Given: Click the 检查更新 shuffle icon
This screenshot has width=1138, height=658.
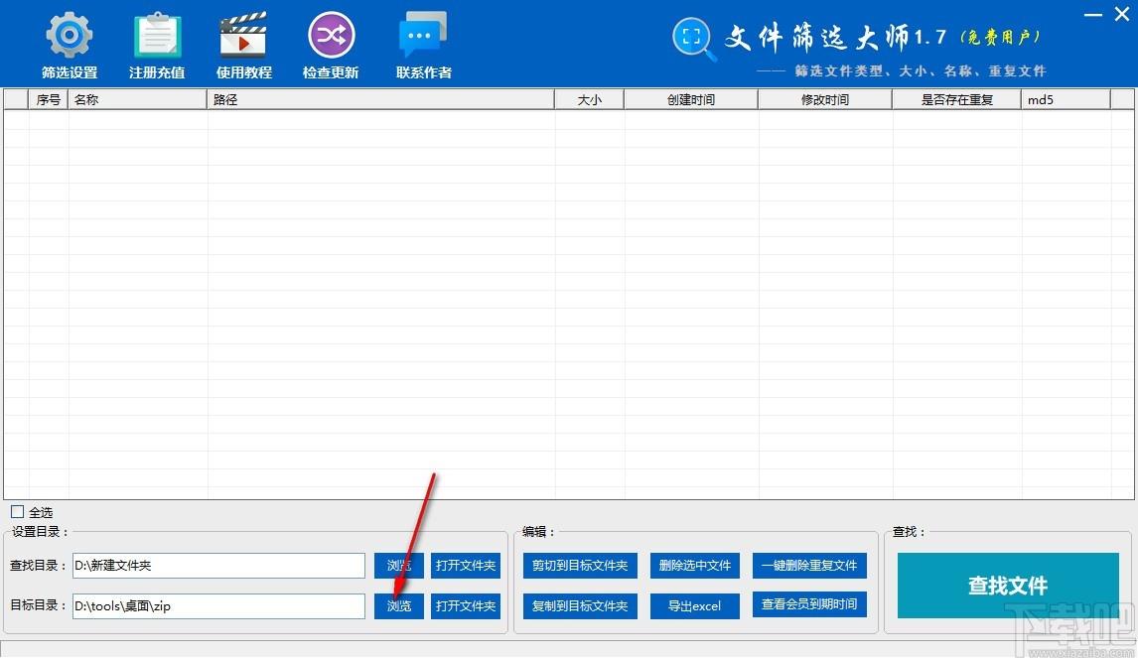Looking at the screenshot, I should (x=331, y=36).
